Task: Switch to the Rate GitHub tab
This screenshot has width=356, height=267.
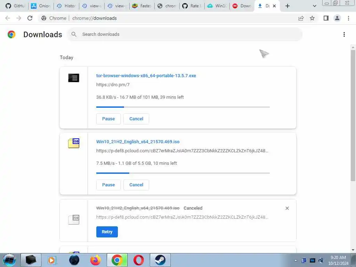Action: [x=192, y=6]
